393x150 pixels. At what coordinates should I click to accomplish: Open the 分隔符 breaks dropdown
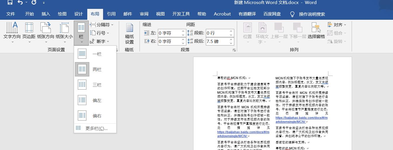(102, 25)
